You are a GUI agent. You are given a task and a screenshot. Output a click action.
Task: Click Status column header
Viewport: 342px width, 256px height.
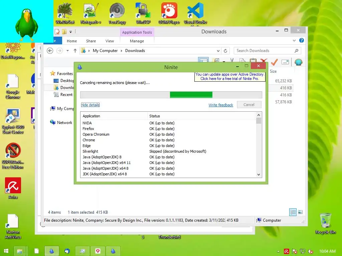pyautogui.click(x=201, y=116)
